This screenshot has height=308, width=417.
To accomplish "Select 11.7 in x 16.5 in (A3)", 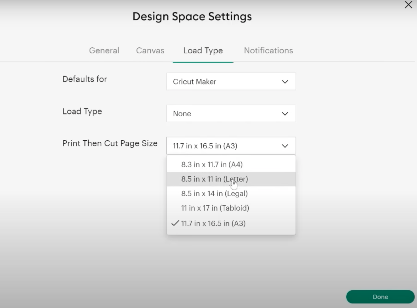I will point(213,223).
